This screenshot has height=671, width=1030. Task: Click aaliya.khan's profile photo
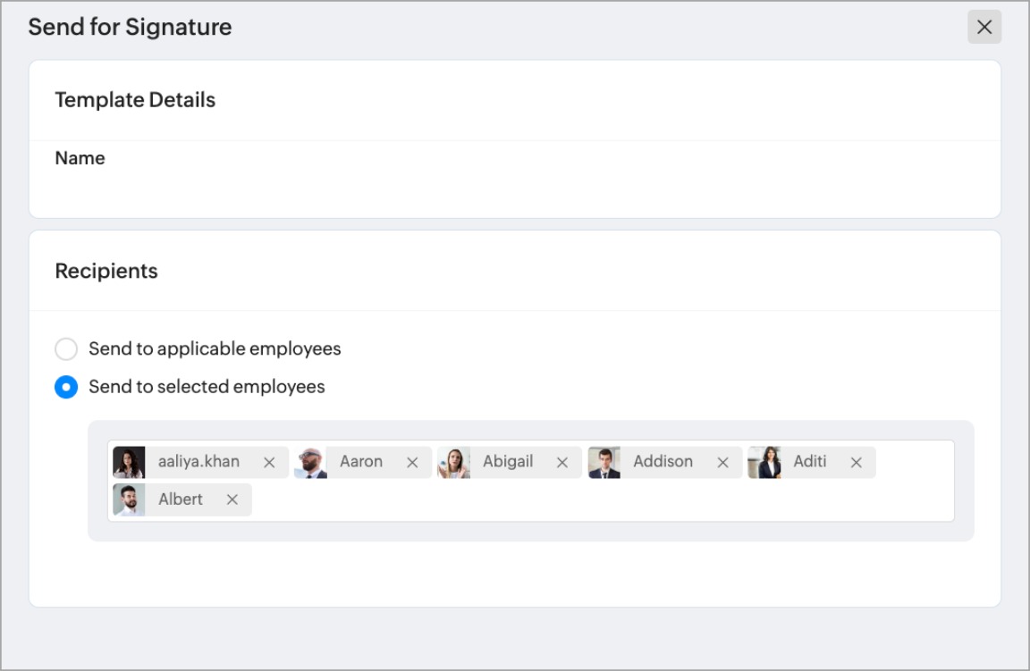(129, 463)
